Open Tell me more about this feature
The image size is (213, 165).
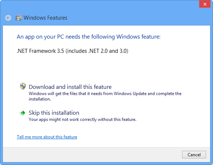tap(47, 137)
